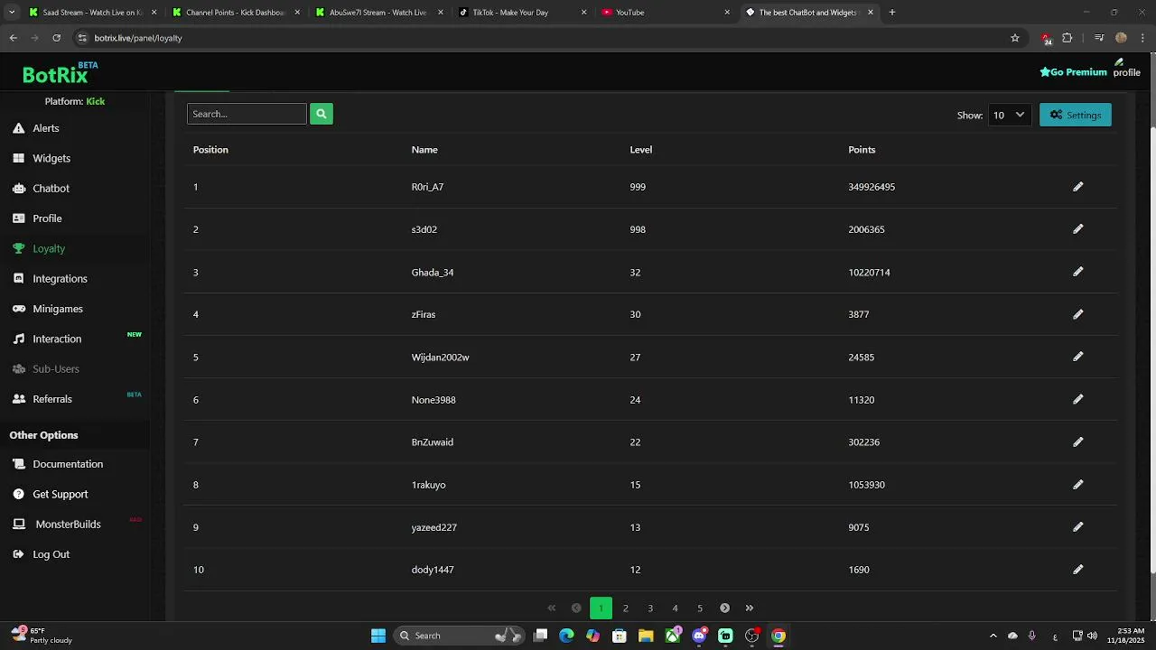The height and width of the screenshot is (650, 1156).
Task: Open Integrations in sidebar
Action: [60, 279]
